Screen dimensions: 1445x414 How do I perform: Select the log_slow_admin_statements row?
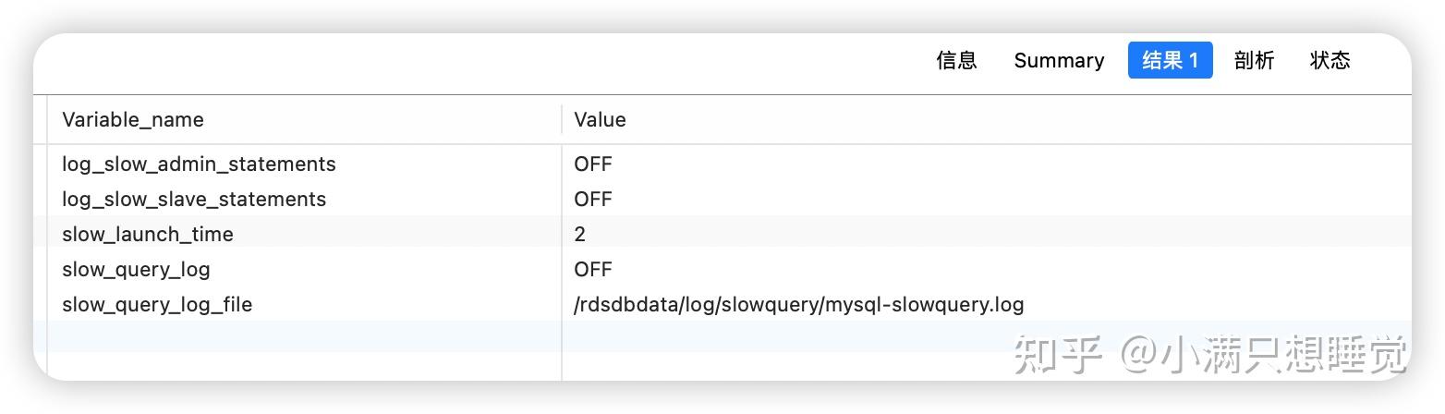pos(730,164)
